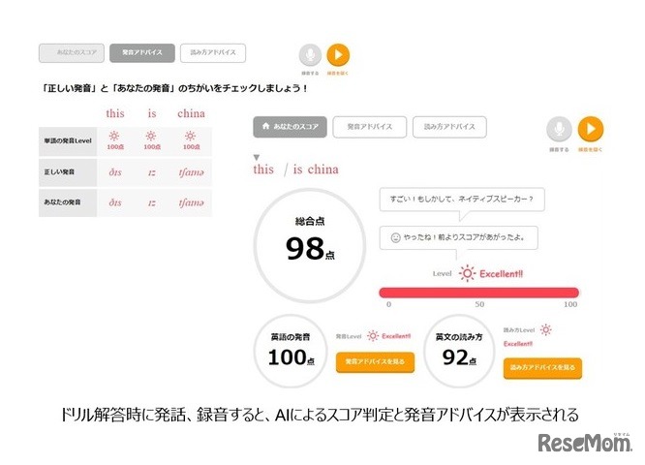Click sun icon under word 'china' in table

[190, 136]
